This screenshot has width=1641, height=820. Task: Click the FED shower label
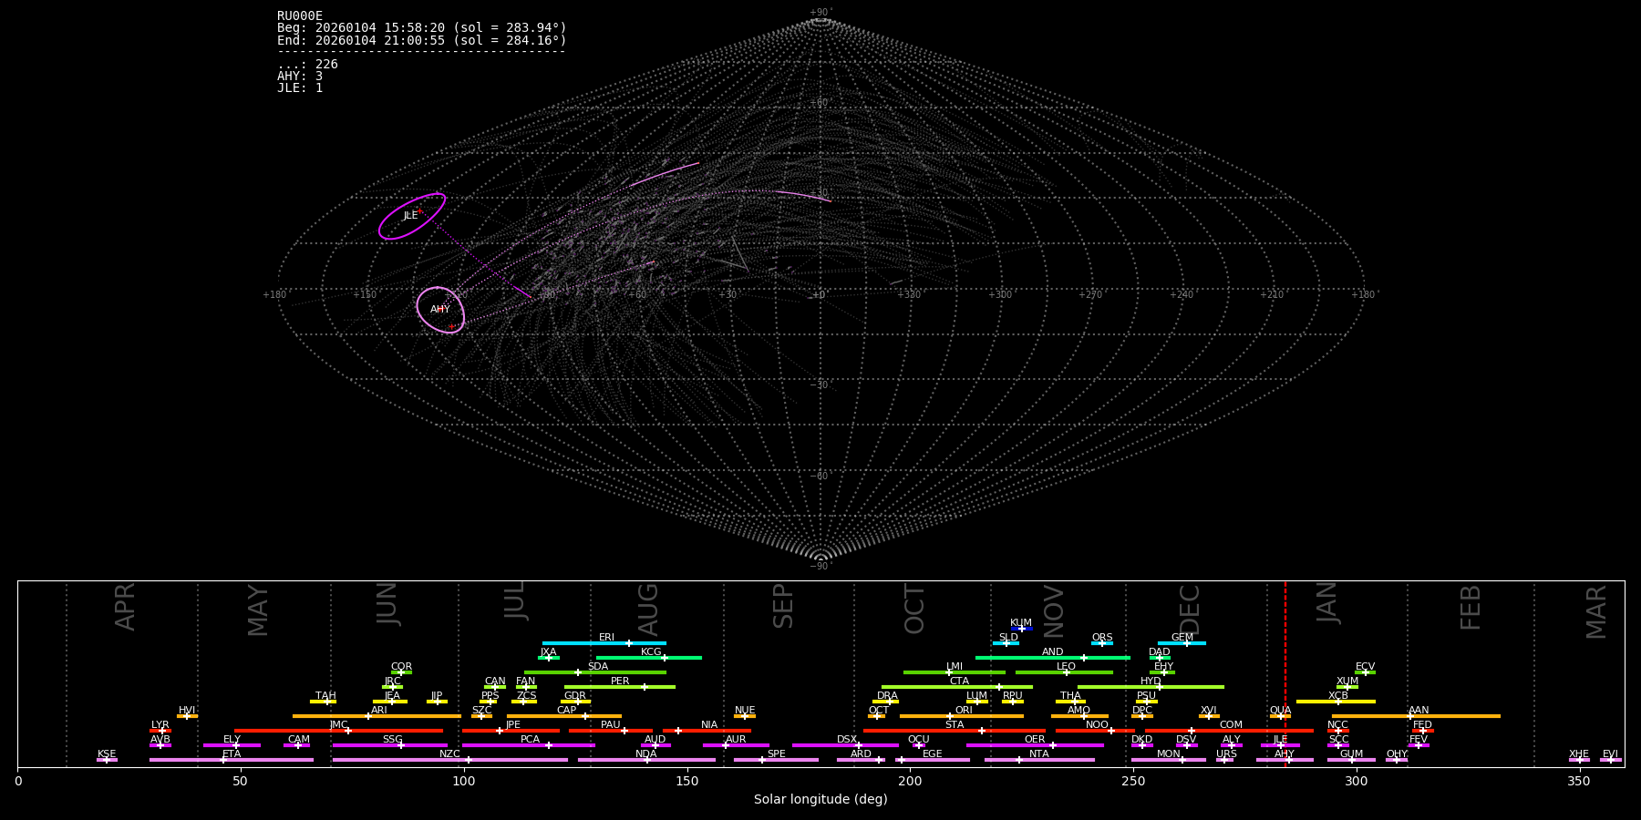coord(1422,725)
